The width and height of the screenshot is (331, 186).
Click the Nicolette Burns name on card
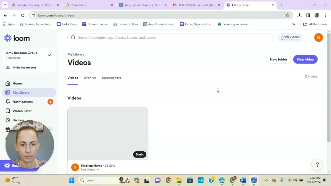pos(91,166)
